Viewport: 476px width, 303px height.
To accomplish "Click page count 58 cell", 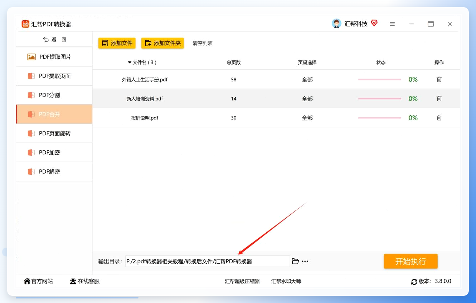I will point(234,80).
